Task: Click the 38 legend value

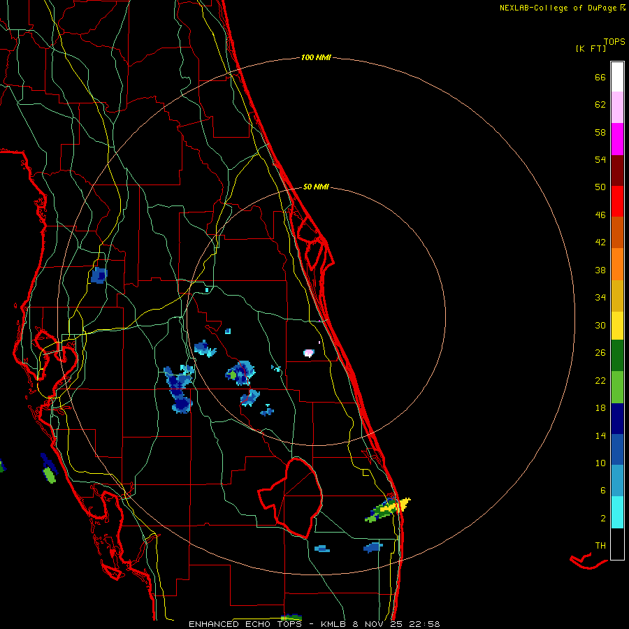Action: pyautogui.click(x=600, y=270)
